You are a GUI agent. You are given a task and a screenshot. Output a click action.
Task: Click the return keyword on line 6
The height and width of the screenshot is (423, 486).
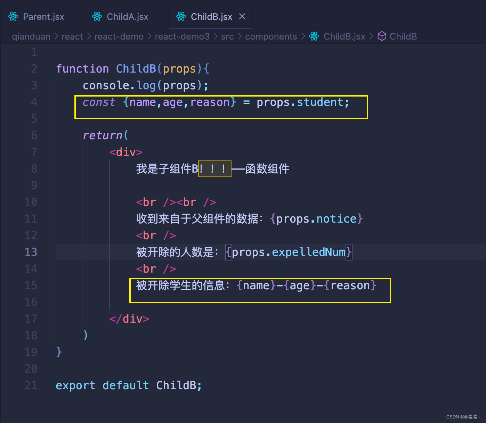coord(103,135)
